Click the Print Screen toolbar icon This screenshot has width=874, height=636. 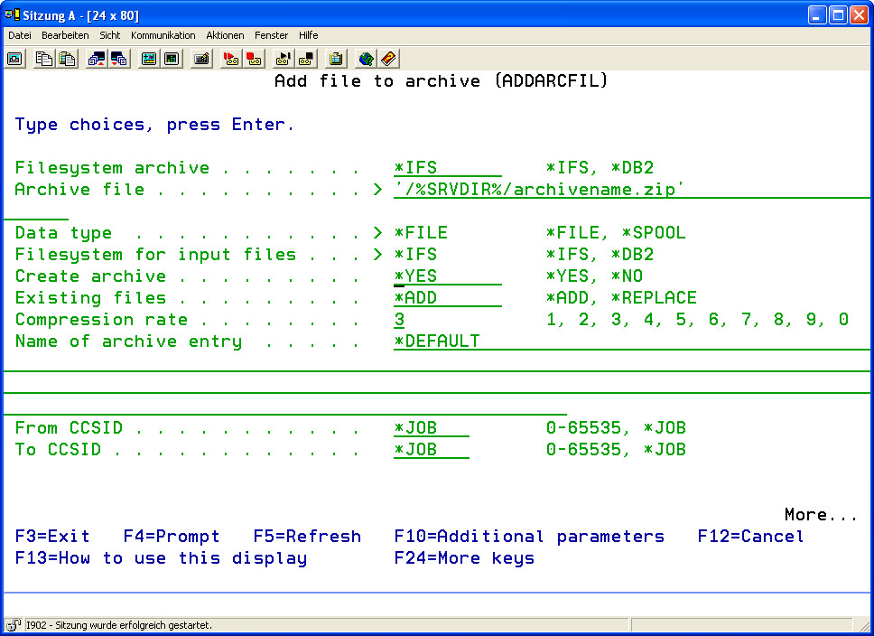point(15,59)
